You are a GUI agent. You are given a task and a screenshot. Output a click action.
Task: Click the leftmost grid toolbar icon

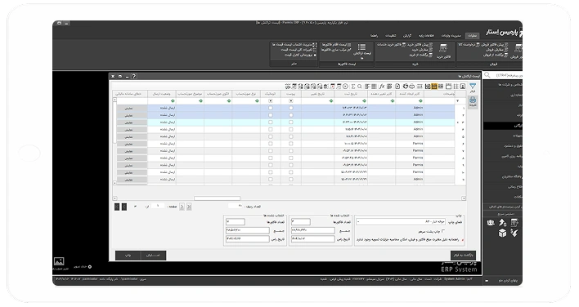288,87
